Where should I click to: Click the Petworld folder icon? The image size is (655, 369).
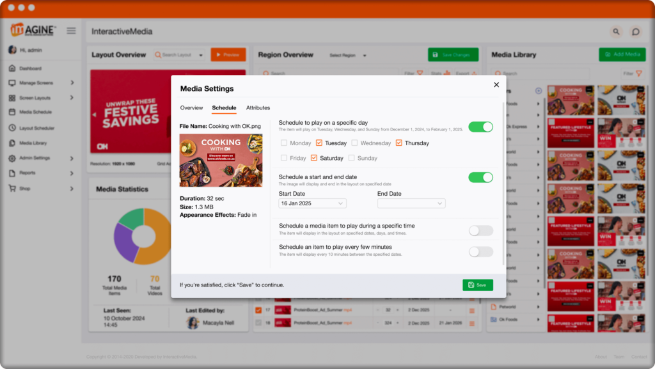coord(494,307)
